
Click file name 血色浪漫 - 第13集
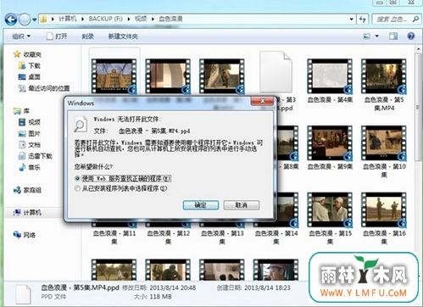[222, 237]
